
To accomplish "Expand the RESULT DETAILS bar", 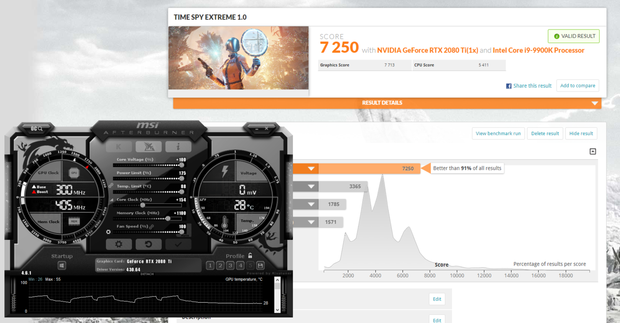I will click(387, 103).
